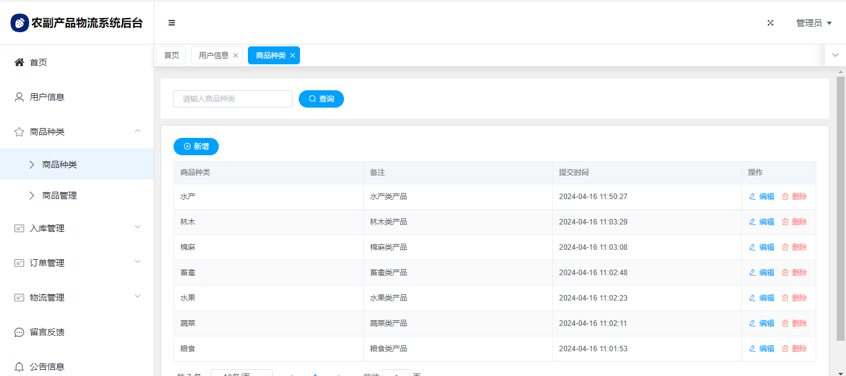The image size is (846, 376).
Task: Switch to the 用户信息 tab
Action: click(213, 56)
